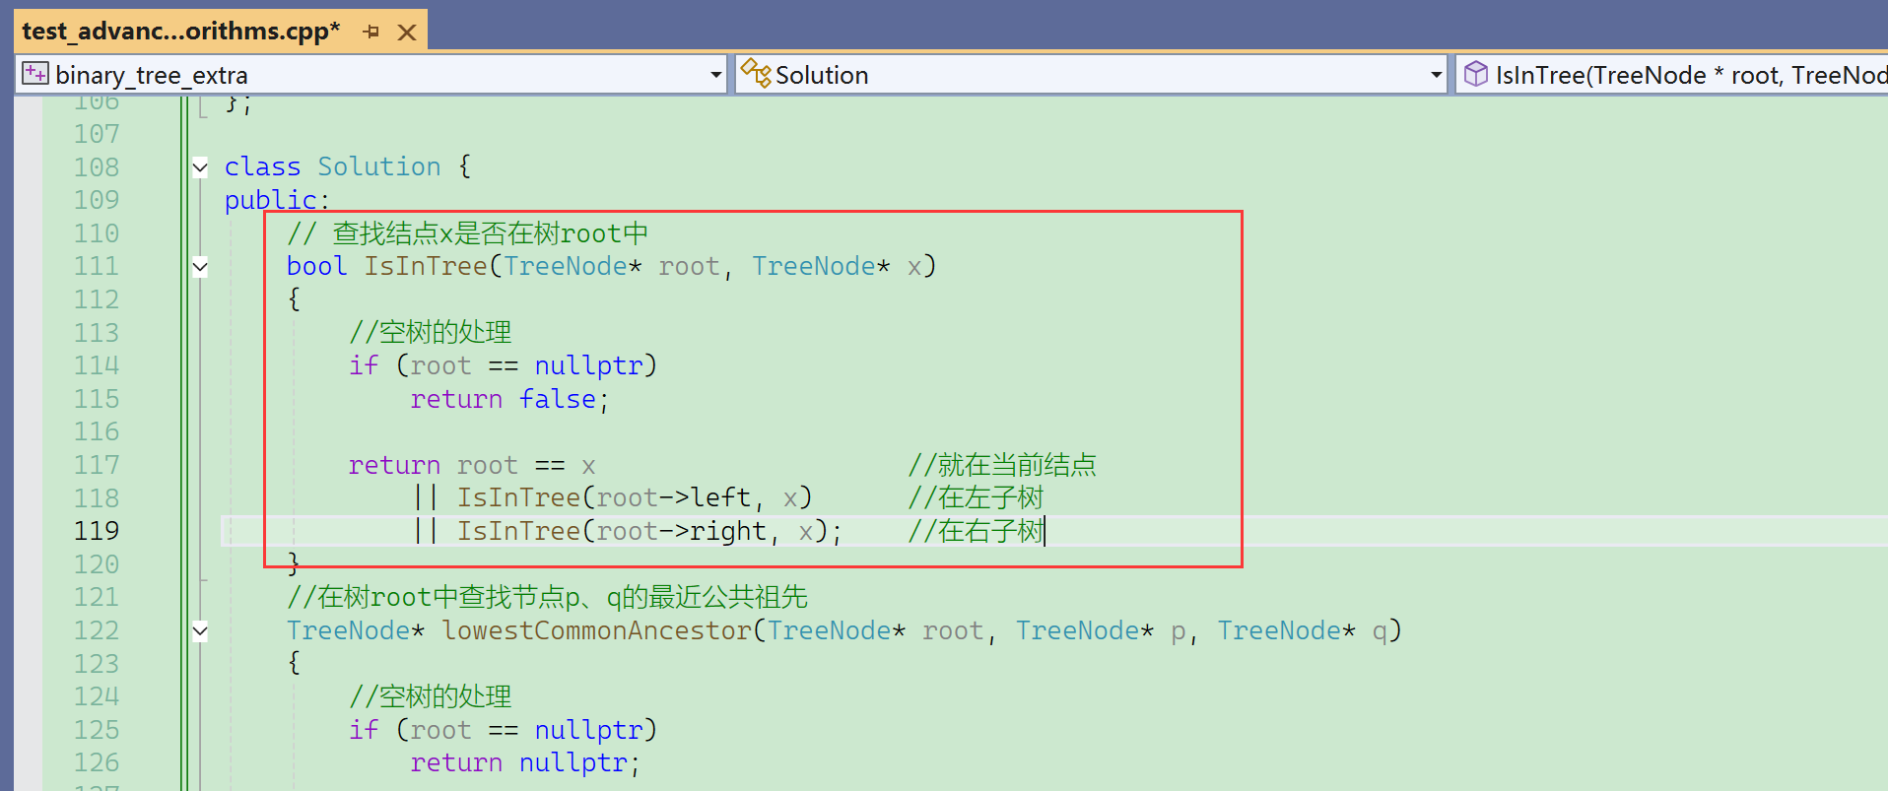Click the 'TreeNode* x' parameter on line 111

click(x=838, y=266)
